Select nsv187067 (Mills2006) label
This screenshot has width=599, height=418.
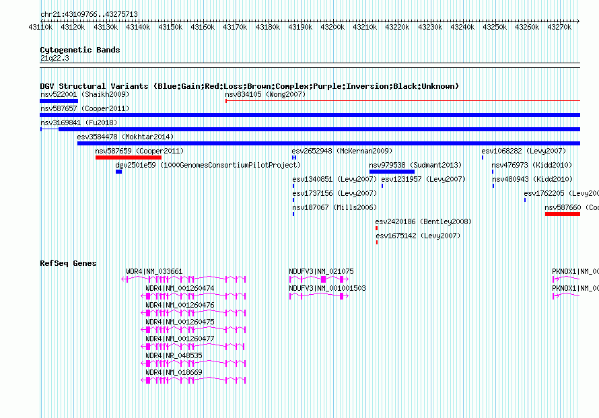pos(334,207)
